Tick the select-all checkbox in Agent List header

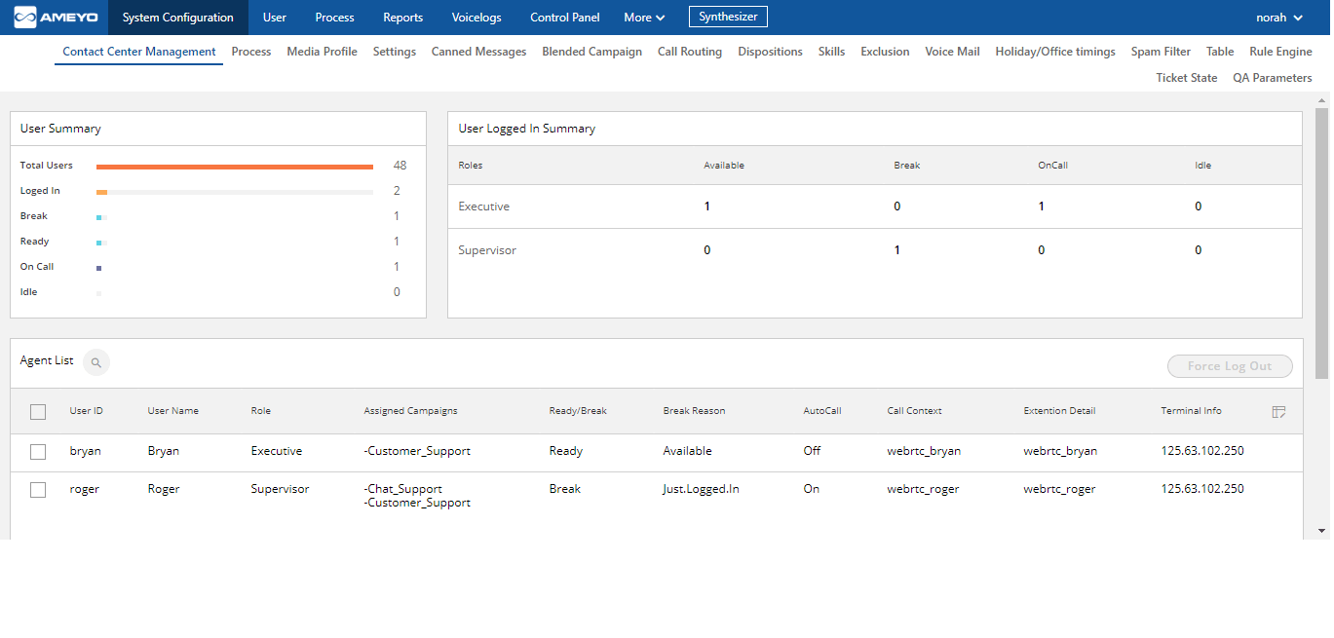[38, 412]
